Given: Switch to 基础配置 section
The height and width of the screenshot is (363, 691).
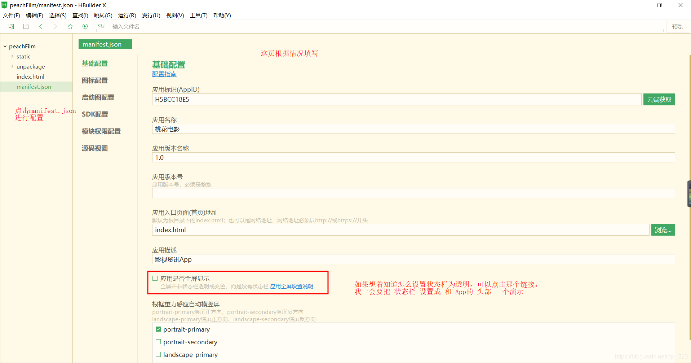Looking at the screenshot, I should coord(95,64).
